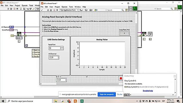Click the Serial Port text field
This screenshot has width=183, height=103.
tap(55, 48)
